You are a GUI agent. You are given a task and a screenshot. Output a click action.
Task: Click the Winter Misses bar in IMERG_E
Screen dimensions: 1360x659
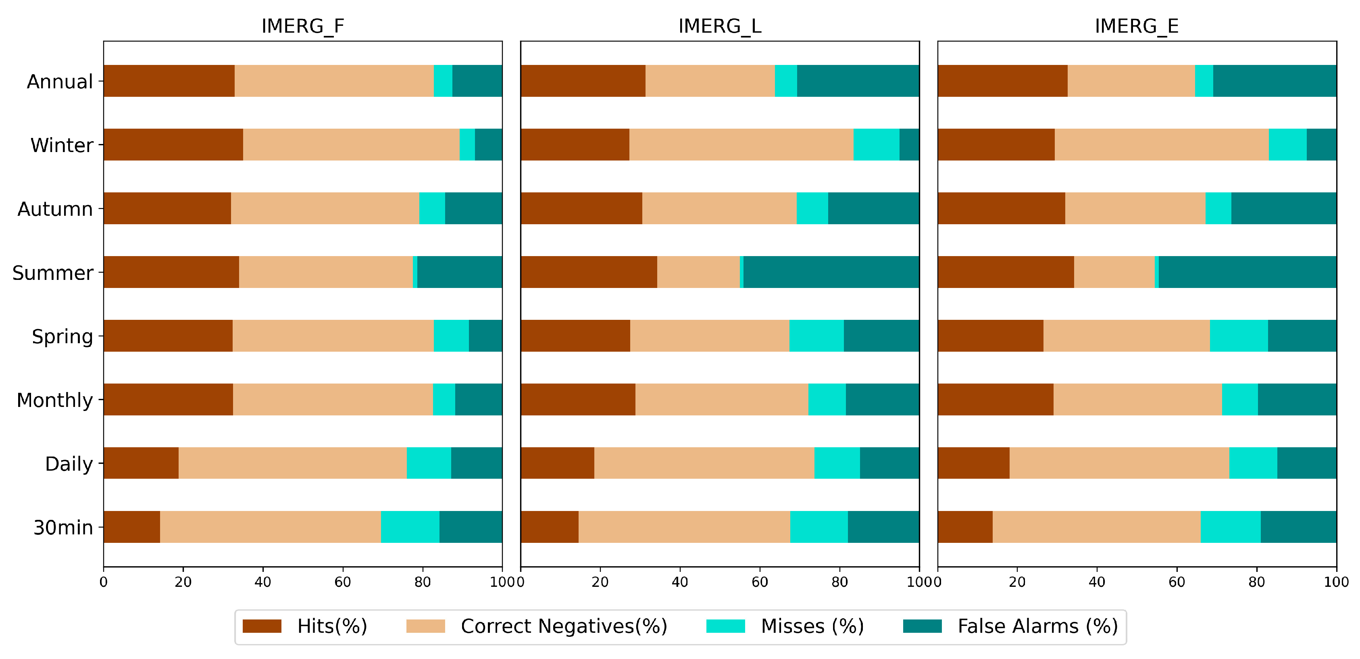(1288, 144)
